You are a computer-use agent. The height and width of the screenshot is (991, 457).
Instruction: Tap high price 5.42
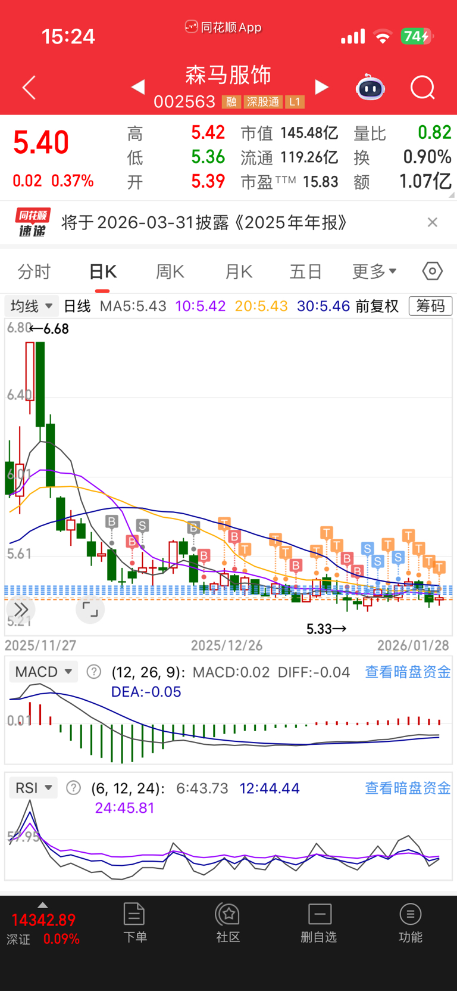[208, 133]
